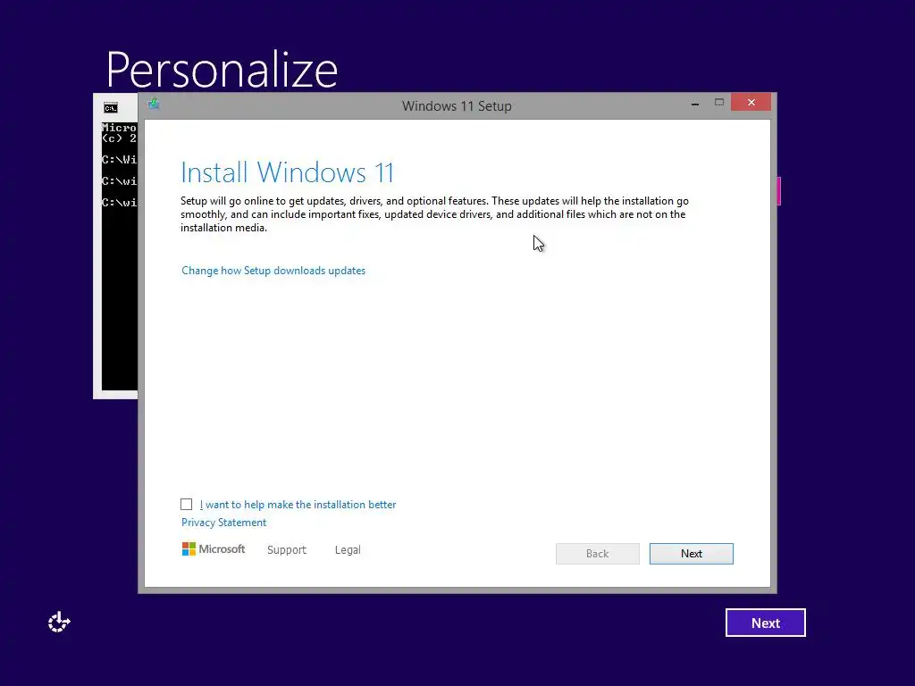Click the 'Personalize' page title
Screen dimensions: 915x686
pos(222,70)
